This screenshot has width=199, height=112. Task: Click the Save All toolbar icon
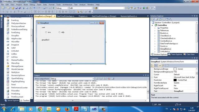tap(20, 8)
